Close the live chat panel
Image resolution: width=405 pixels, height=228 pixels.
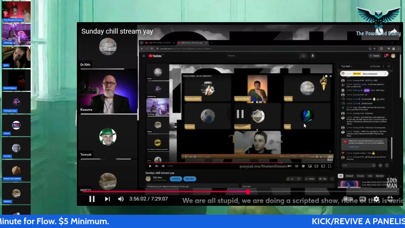[x=389, y=66]
